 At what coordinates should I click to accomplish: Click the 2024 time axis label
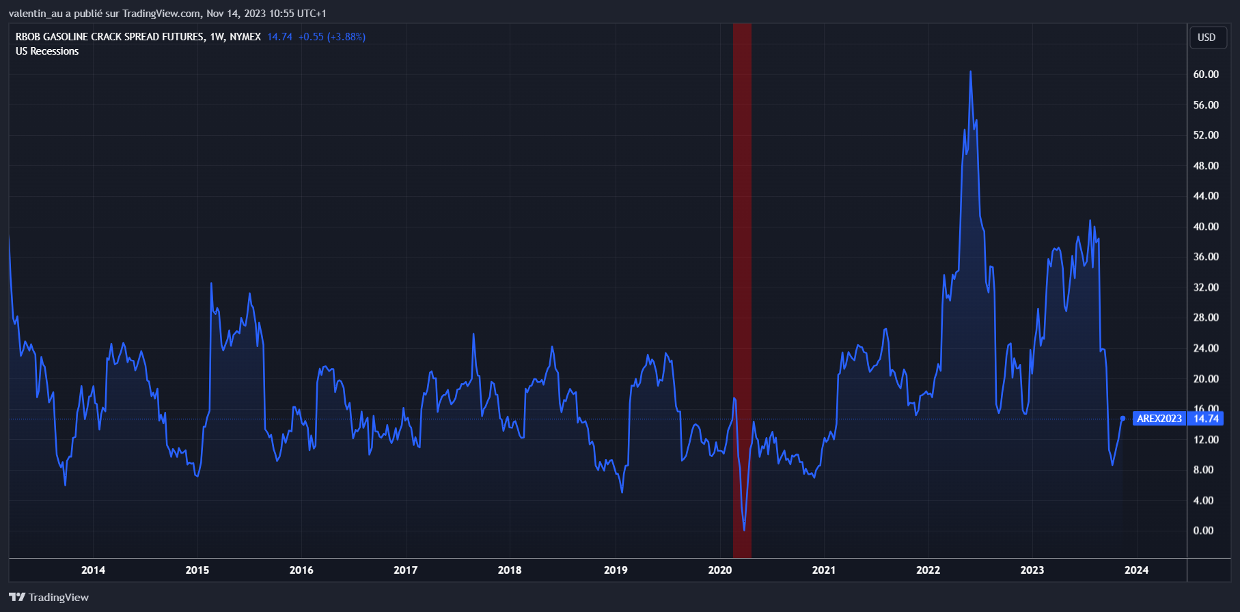click(1137, 570)
